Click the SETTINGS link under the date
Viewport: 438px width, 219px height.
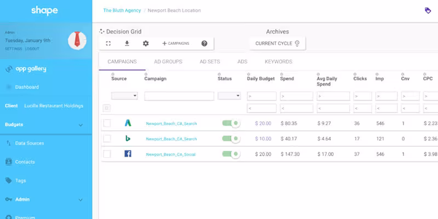click(13, 49)
